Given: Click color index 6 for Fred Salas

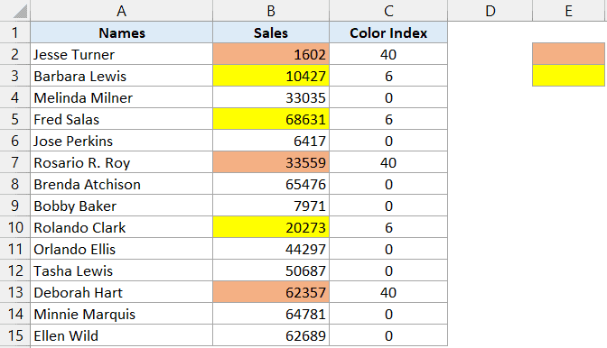Looking at the screenshot, I should point(388,119).
